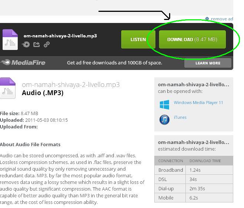Click the purple MP3 file icon in dark bar
Viewport: 244px width, 208px height.
[10, 40]
